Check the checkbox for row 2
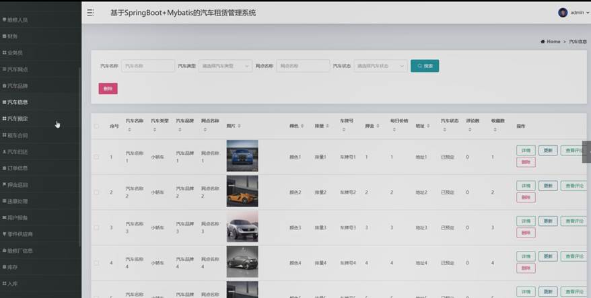Image resolution: width=591 pixels, height=298 pixels. coord(96,192)
